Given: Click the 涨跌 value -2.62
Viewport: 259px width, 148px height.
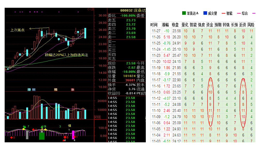Looking at the screenshot, I should pyautogui.click(x=131, y=67).
